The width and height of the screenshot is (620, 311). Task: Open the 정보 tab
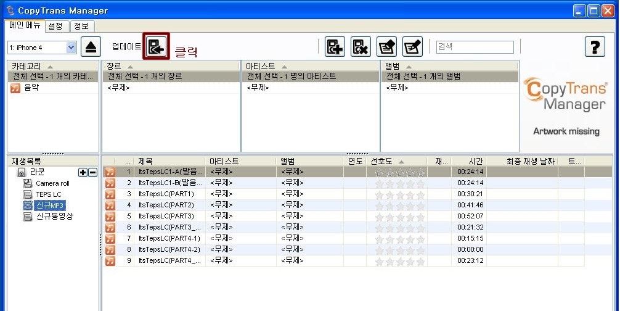pyautogui.click(x=81, y=26)
